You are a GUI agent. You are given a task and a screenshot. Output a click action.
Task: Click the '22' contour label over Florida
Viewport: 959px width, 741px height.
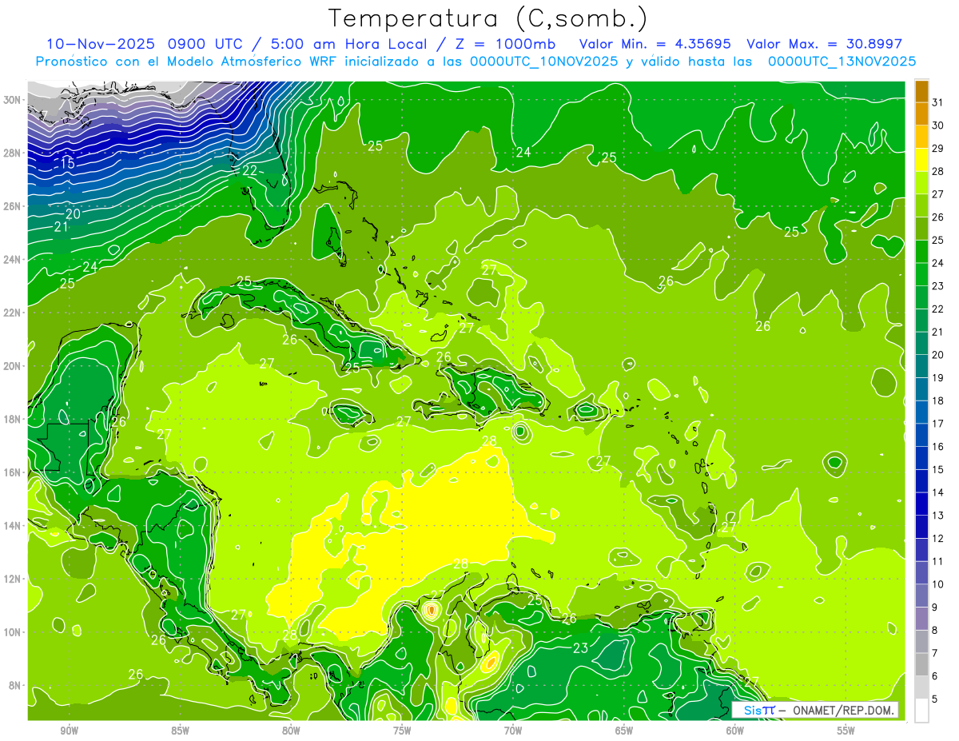250,170
